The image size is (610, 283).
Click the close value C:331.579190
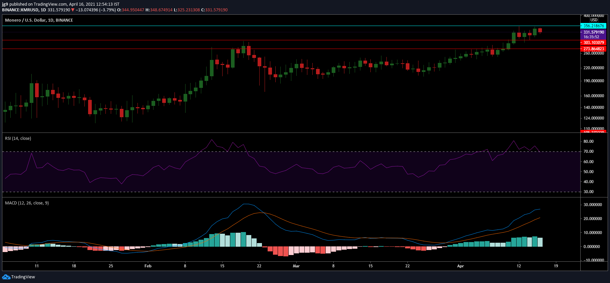215,10
